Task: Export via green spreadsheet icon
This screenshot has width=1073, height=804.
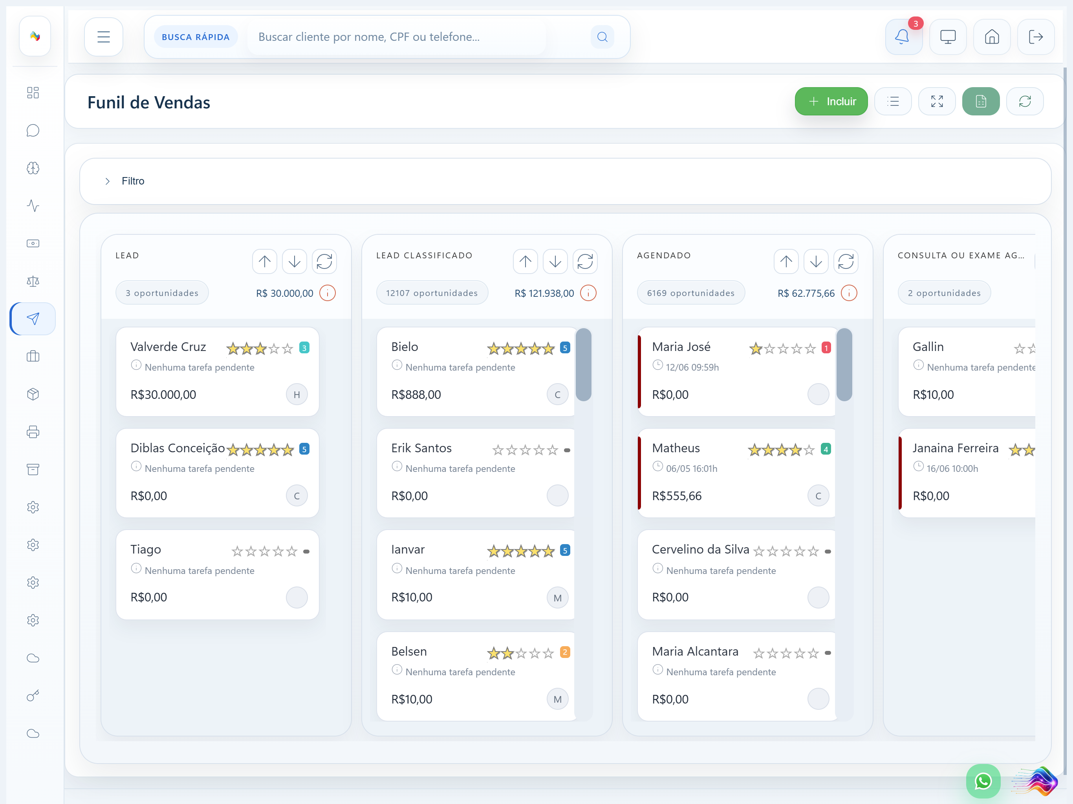Action: tap(981, 101)
